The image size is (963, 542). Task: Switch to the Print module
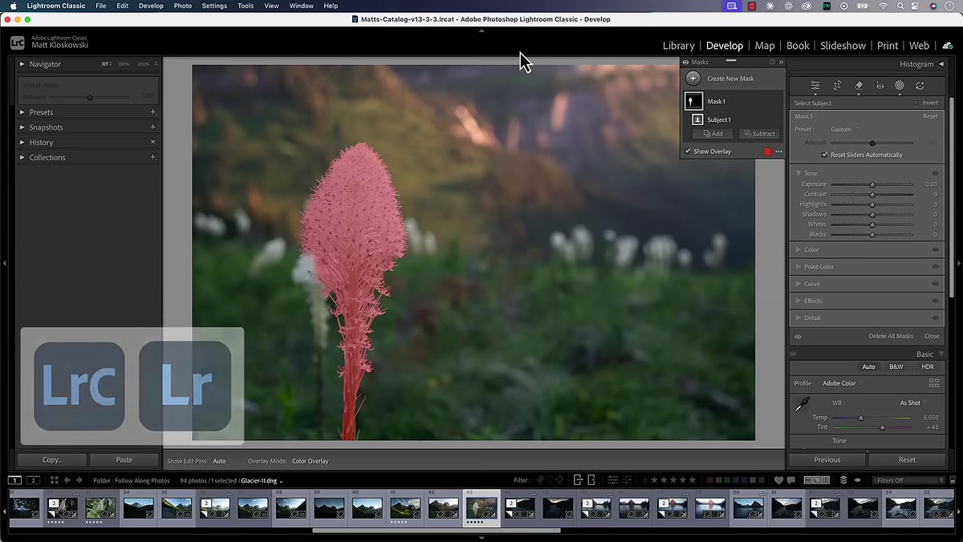click(888, 46)
